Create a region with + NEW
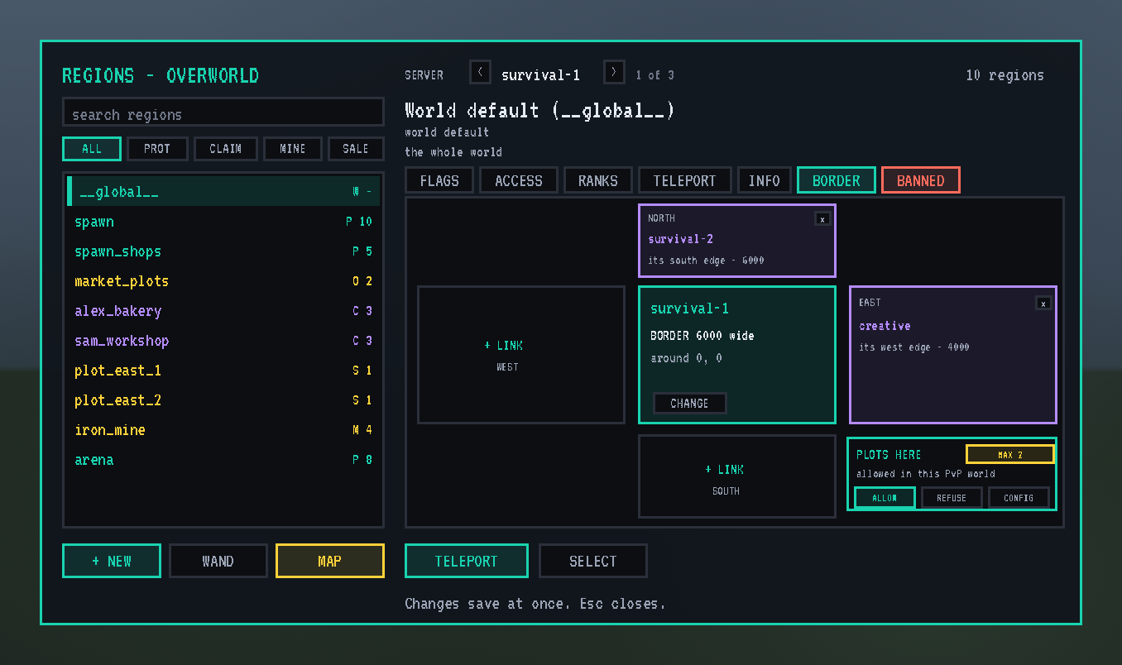1122x665 pixels. (x=112, y=561)
